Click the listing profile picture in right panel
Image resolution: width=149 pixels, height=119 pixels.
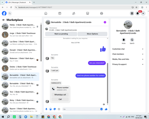click(128, 25)
